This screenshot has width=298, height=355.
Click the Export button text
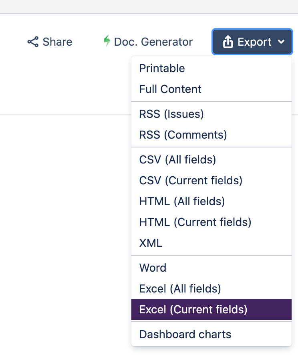click(255, 42)
